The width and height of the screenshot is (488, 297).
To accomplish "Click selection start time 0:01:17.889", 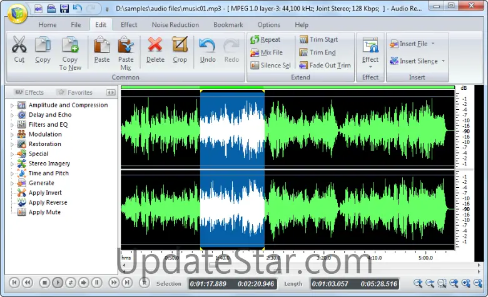I will 208,284.
